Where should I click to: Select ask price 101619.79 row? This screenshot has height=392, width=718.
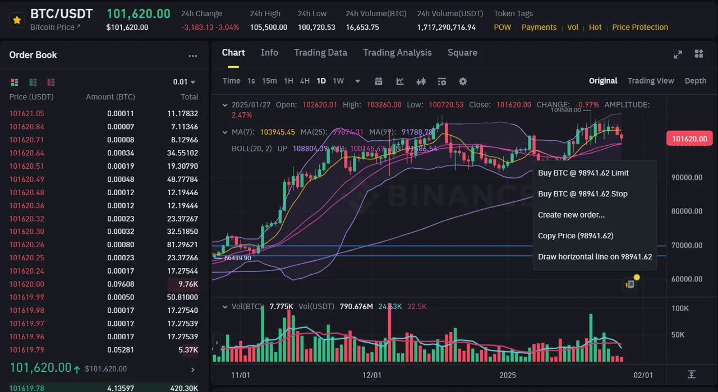coord(104,350)
